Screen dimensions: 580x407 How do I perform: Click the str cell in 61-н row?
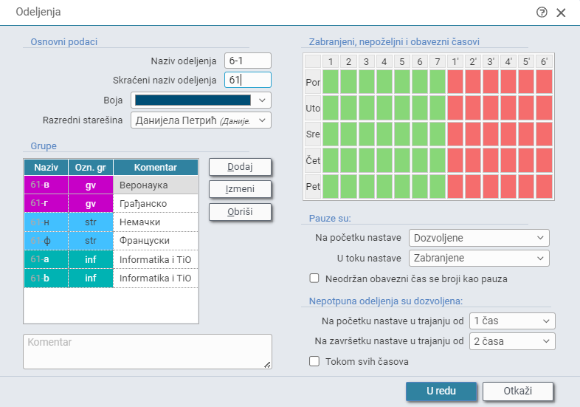point(91,222)
